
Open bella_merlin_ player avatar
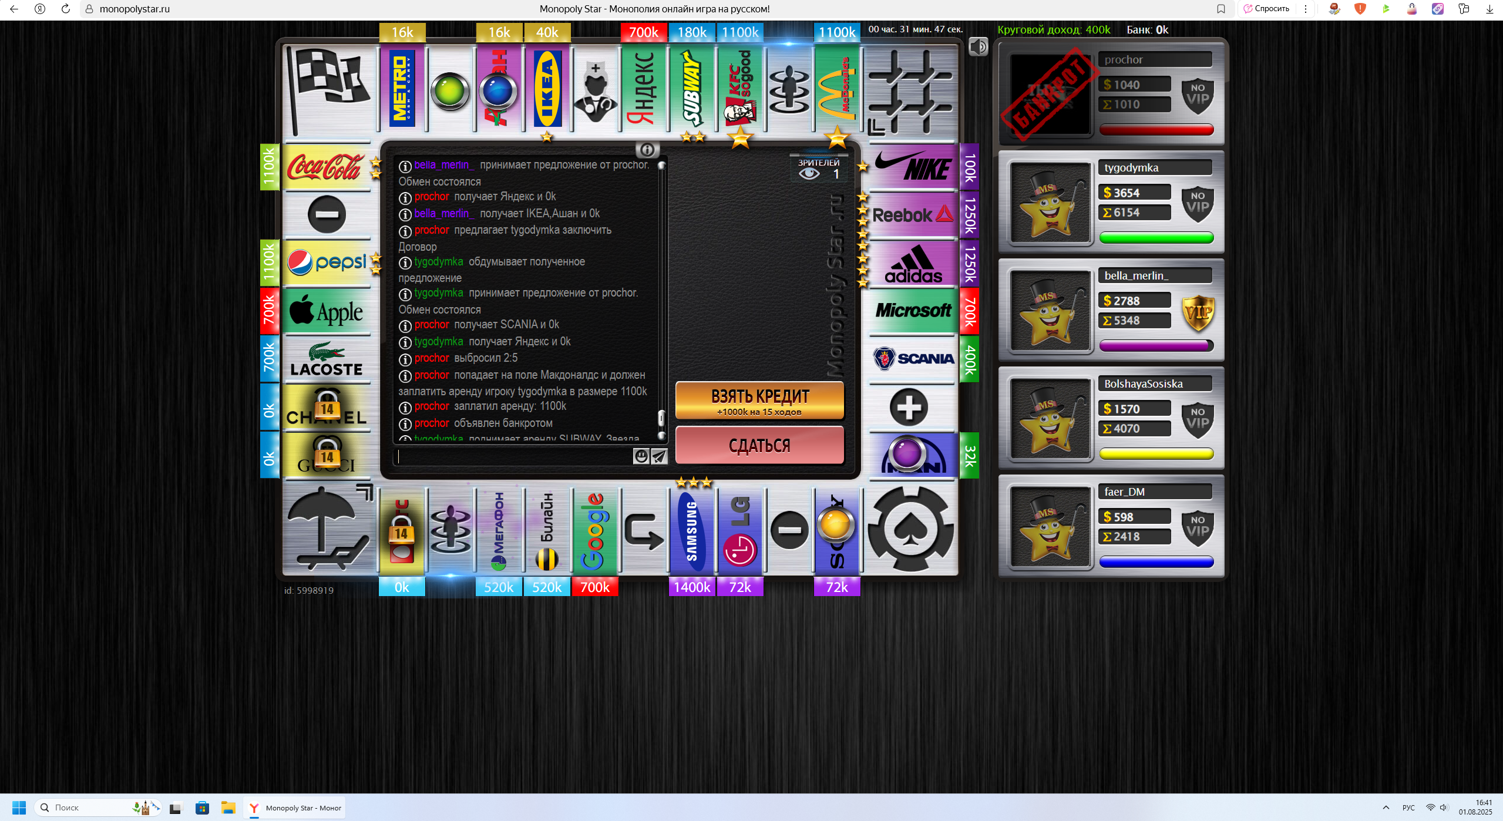coord(1050,311)
